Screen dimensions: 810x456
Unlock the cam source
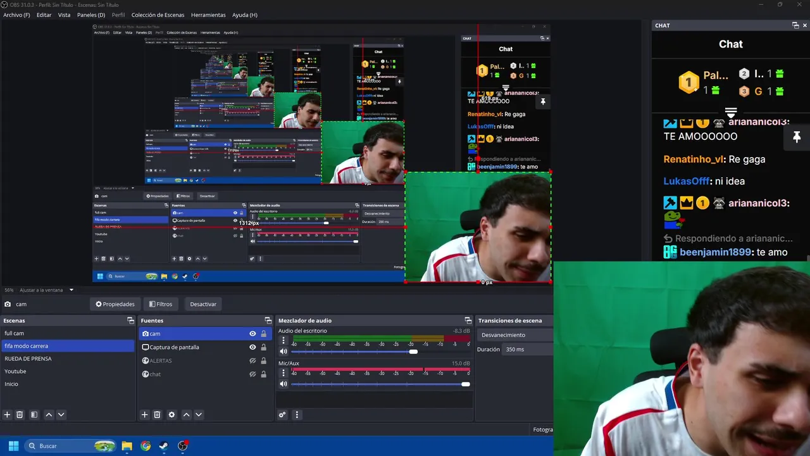[263, 334]
